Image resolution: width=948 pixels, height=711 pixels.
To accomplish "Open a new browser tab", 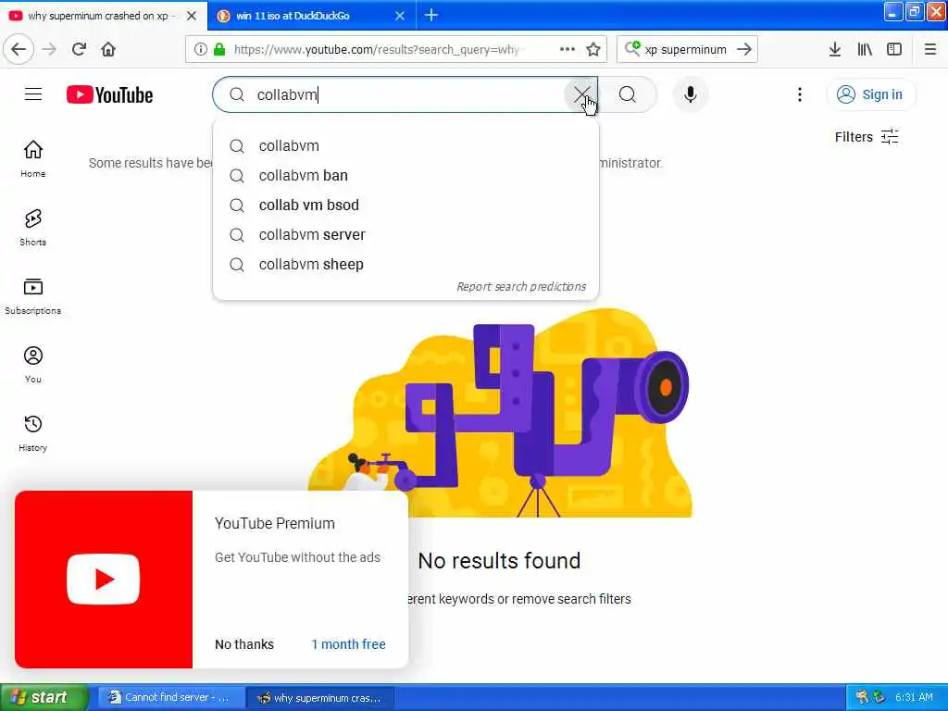I will 431,15.
